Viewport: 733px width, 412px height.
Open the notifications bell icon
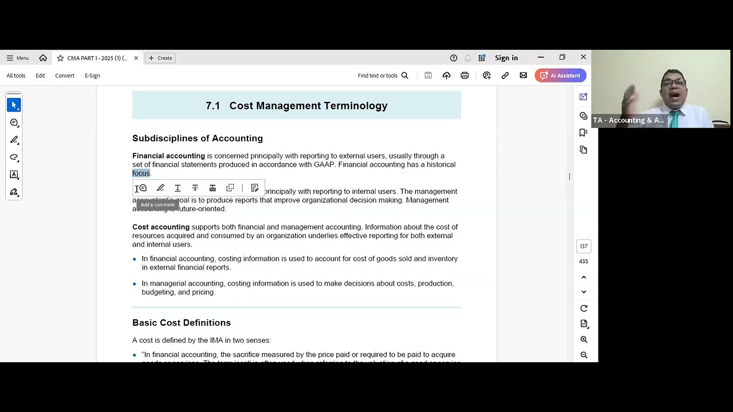[468, 58]
